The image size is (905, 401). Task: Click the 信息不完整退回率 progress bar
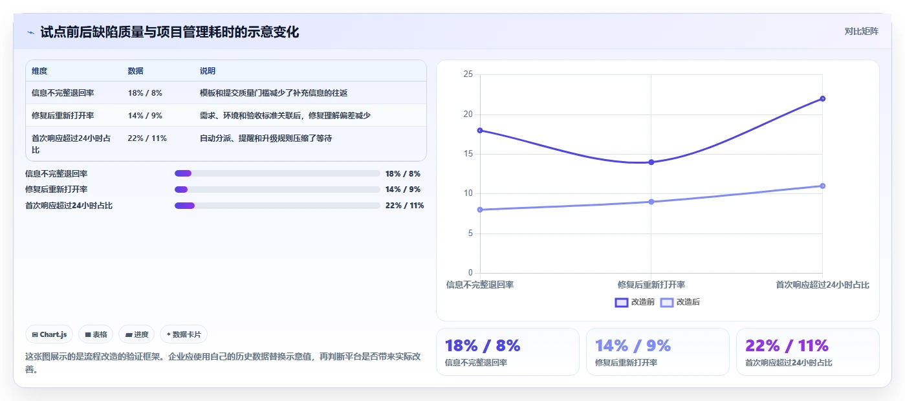pos(278,173)
